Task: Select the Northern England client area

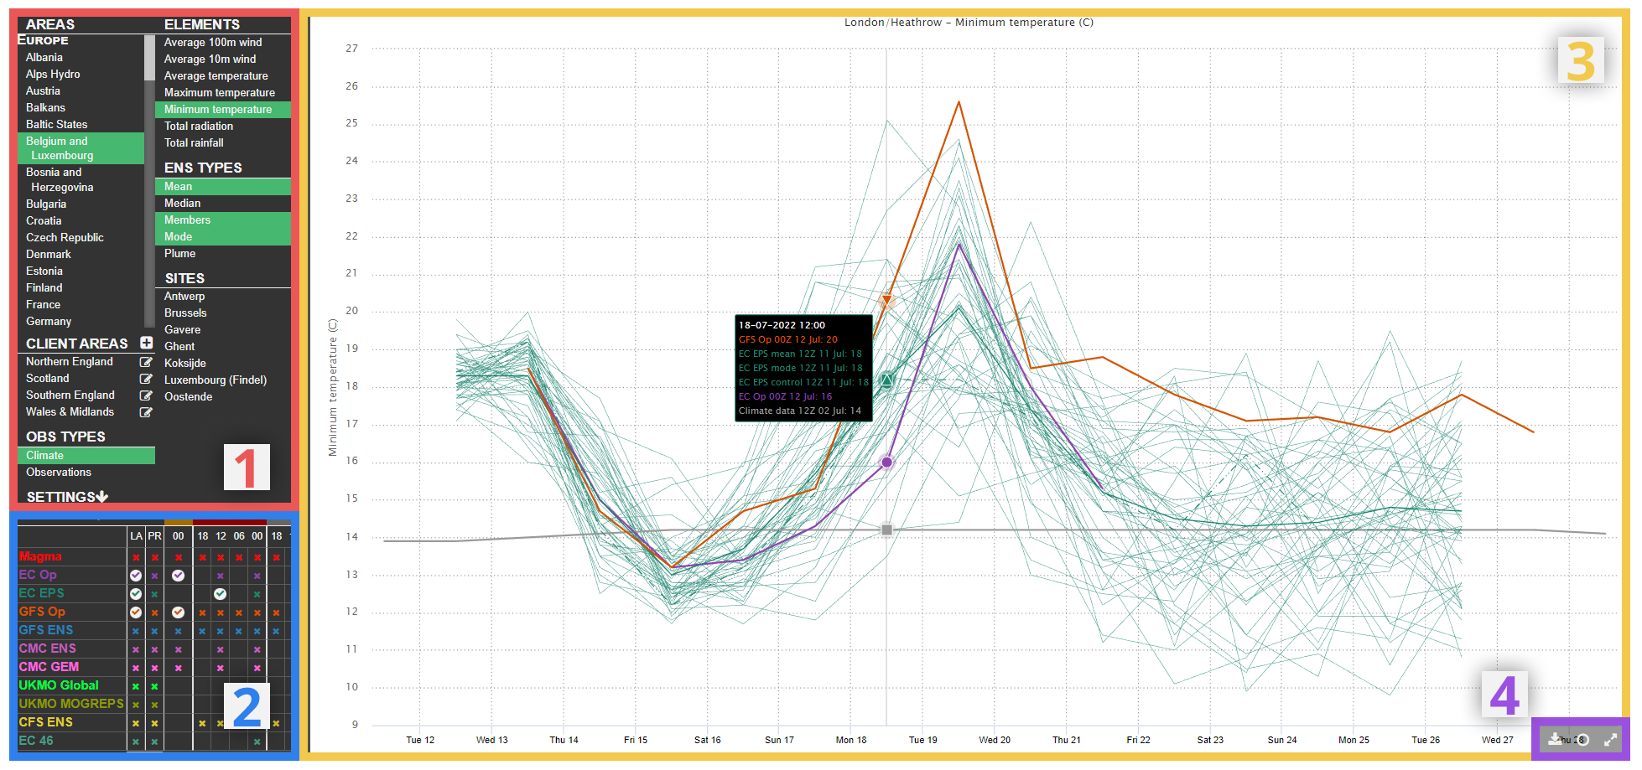Action: 70,362
